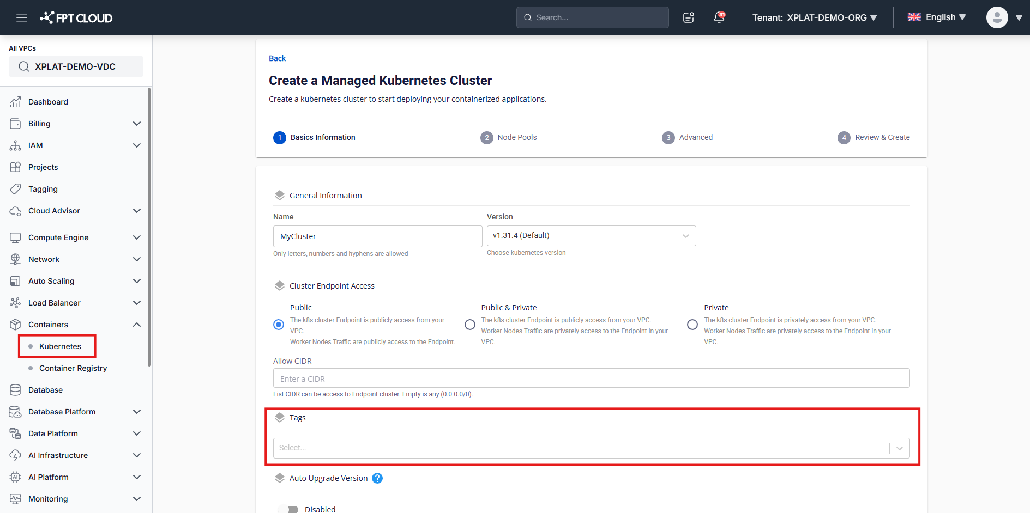The height and width of the screenshot is (513, 1030).
Task: Click the Allow CIDR input field
Action: click(591, 378)
